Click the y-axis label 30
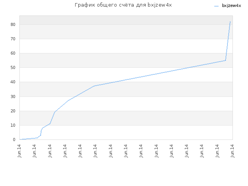This screenshot has width=248, height=186. pos(13,96)
